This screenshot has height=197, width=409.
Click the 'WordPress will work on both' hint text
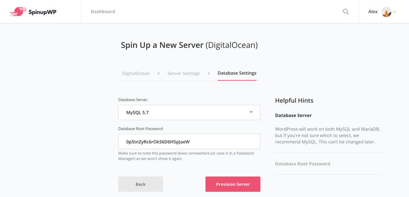pyautogui.click(x=328, y=136)
